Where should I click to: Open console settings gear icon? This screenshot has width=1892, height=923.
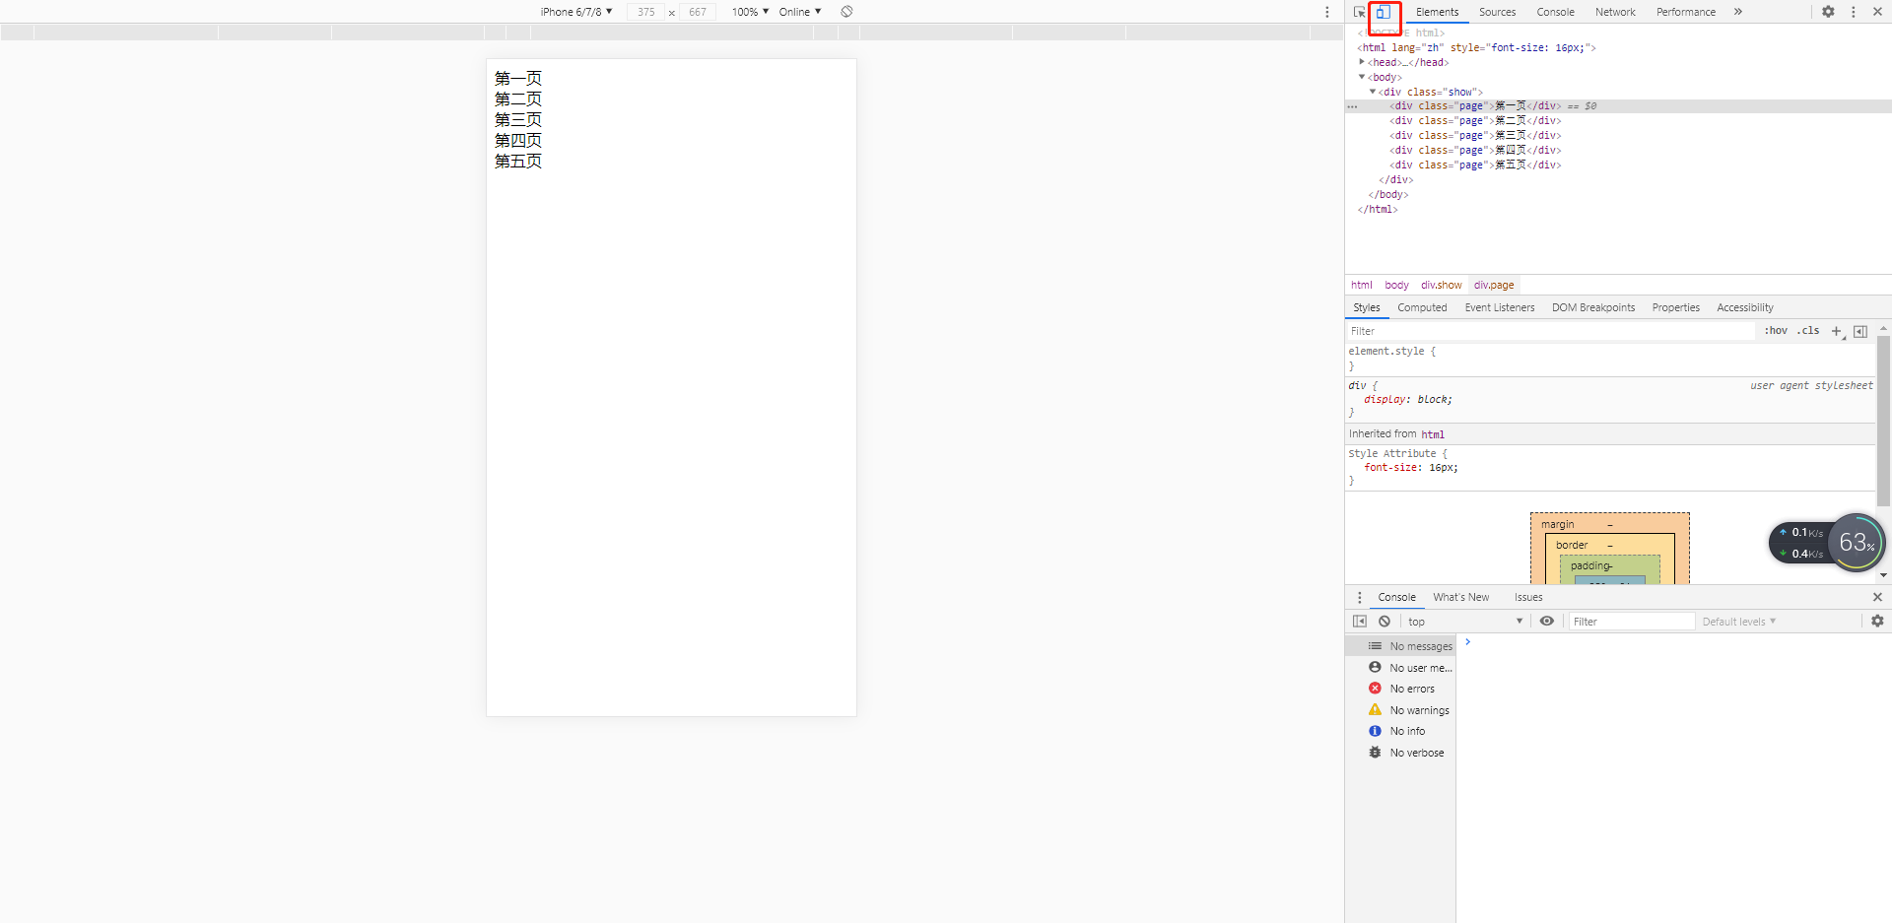[1877, 622]
